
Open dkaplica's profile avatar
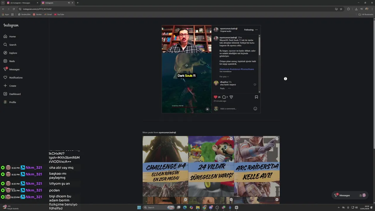tap(216, 83)
